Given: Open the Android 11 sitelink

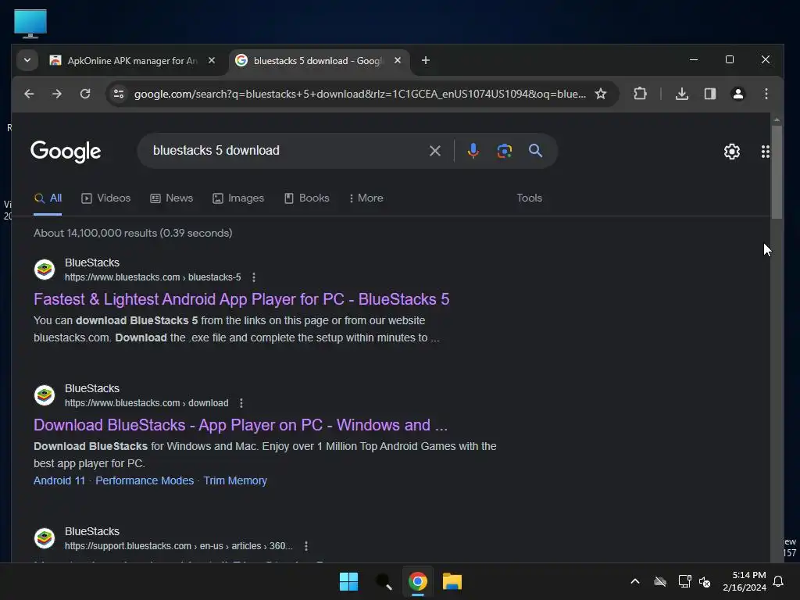Looking at the screenshot, I should pos(59,480).
